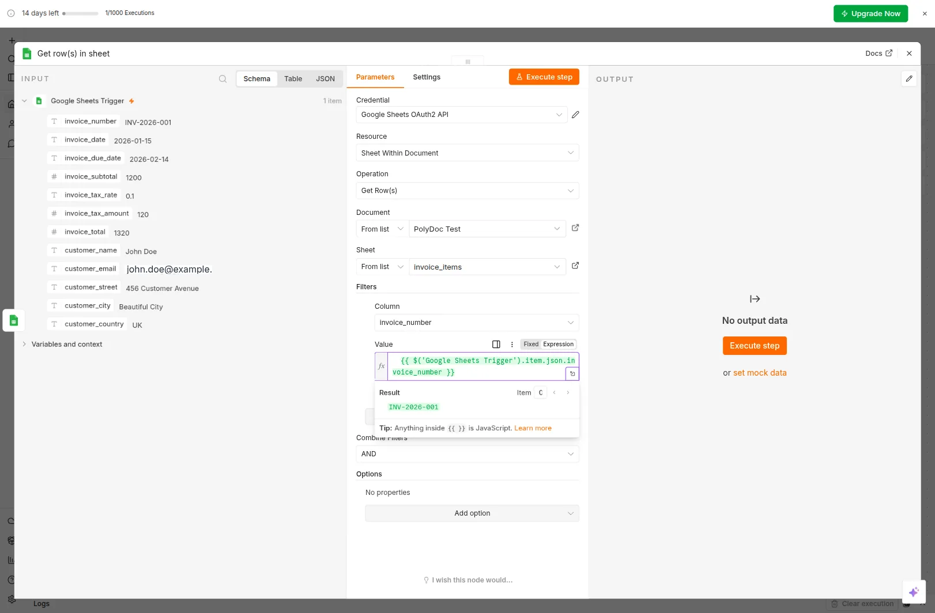Screen dimensions: 935x613
Task: Click the trigger lightning bolt icon
Action: point(131,101)
